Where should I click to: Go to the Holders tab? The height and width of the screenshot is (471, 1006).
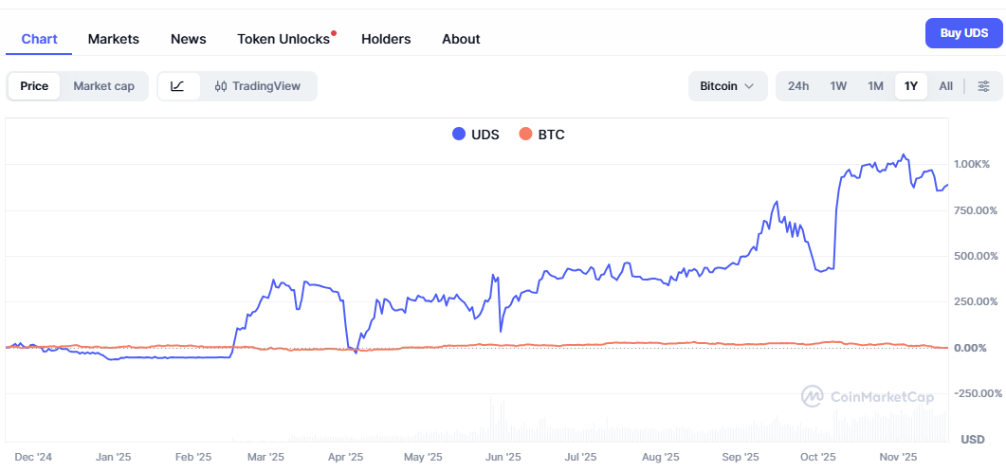(386, 39)
